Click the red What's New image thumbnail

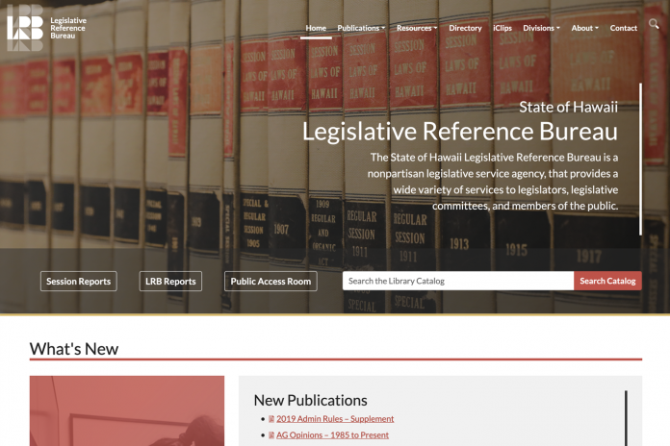127,410
